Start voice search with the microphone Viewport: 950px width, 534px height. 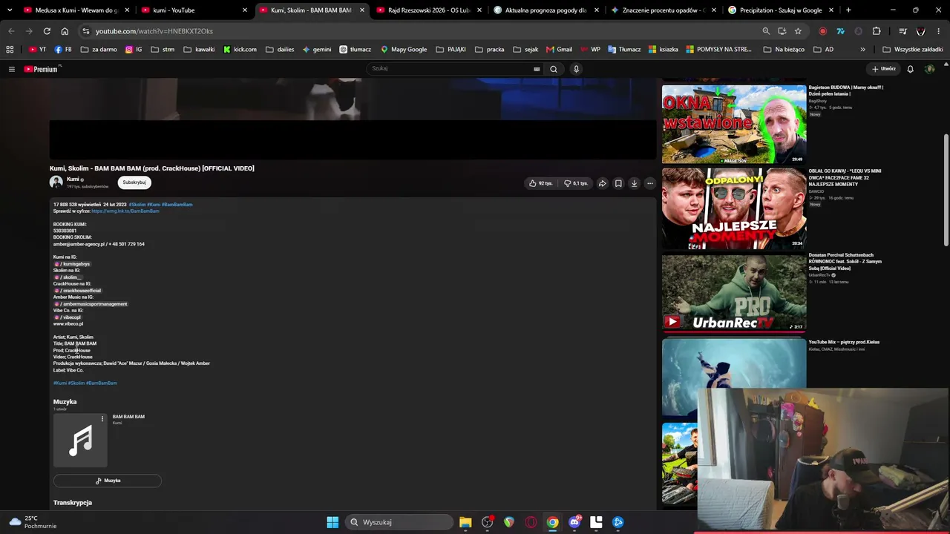click(x=576, y=69)
